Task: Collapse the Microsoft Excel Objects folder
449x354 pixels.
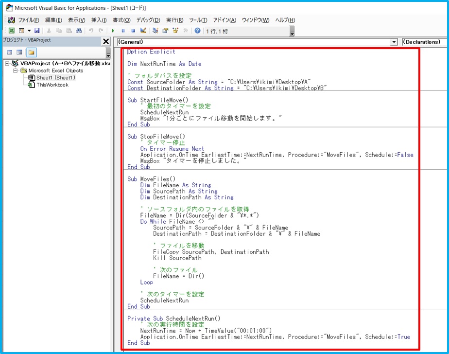Action: [15, 71]
